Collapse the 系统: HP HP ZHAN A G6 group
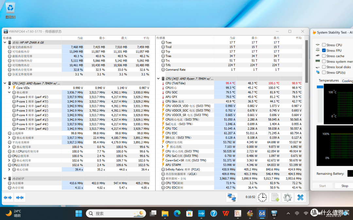This screenshot has width=353, height=220. (5, 42)
